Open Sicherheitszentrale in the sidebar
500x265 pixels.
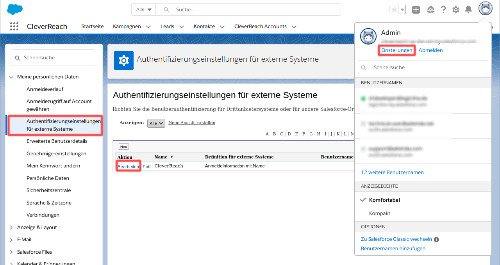[x=49, y=190]
